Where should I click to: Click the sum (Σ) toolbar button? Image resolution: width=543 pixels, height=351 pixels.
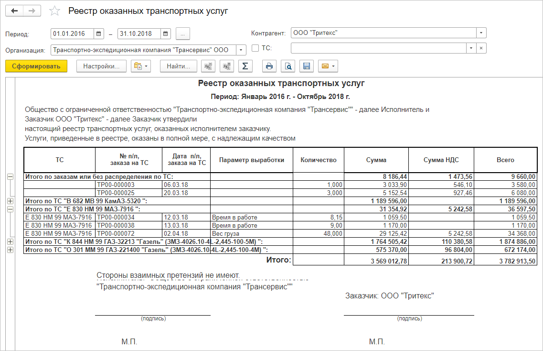245,66
